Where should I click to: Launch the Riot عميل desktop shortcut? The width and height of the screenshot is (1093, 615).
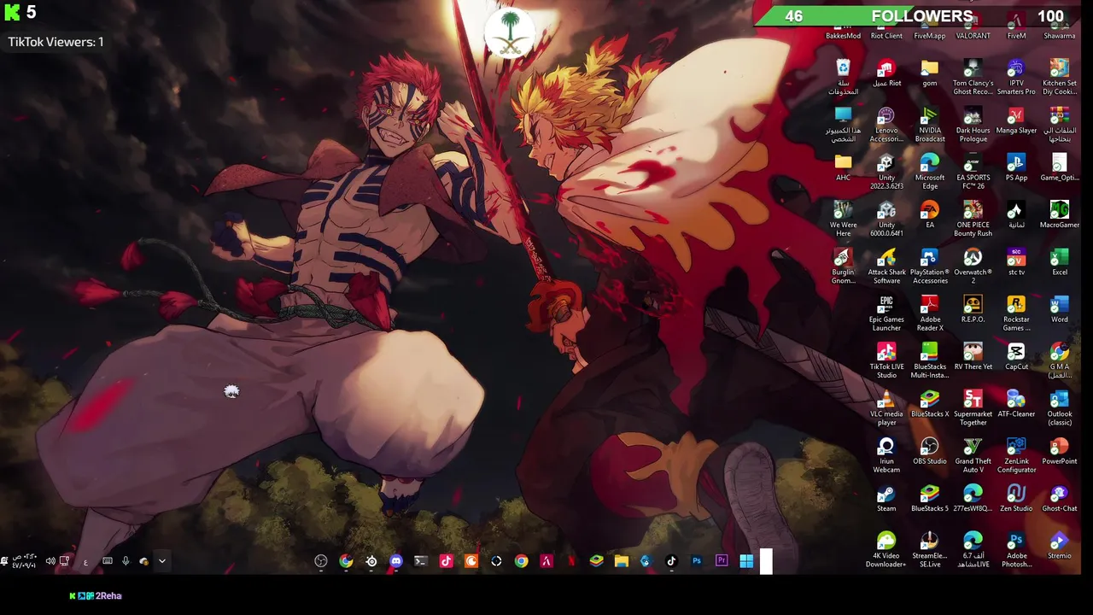coord(886,73)
